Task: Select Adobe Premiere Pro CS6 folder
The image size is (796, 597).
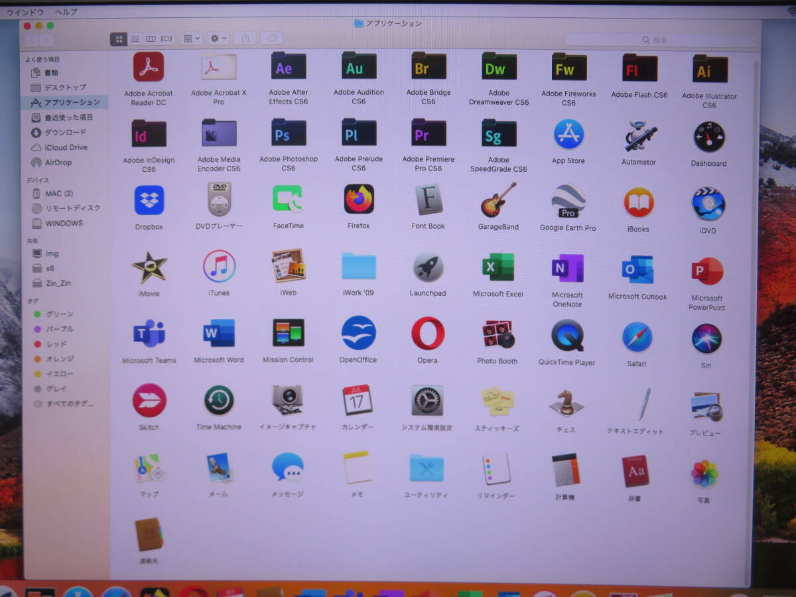Action: (429, 133)
